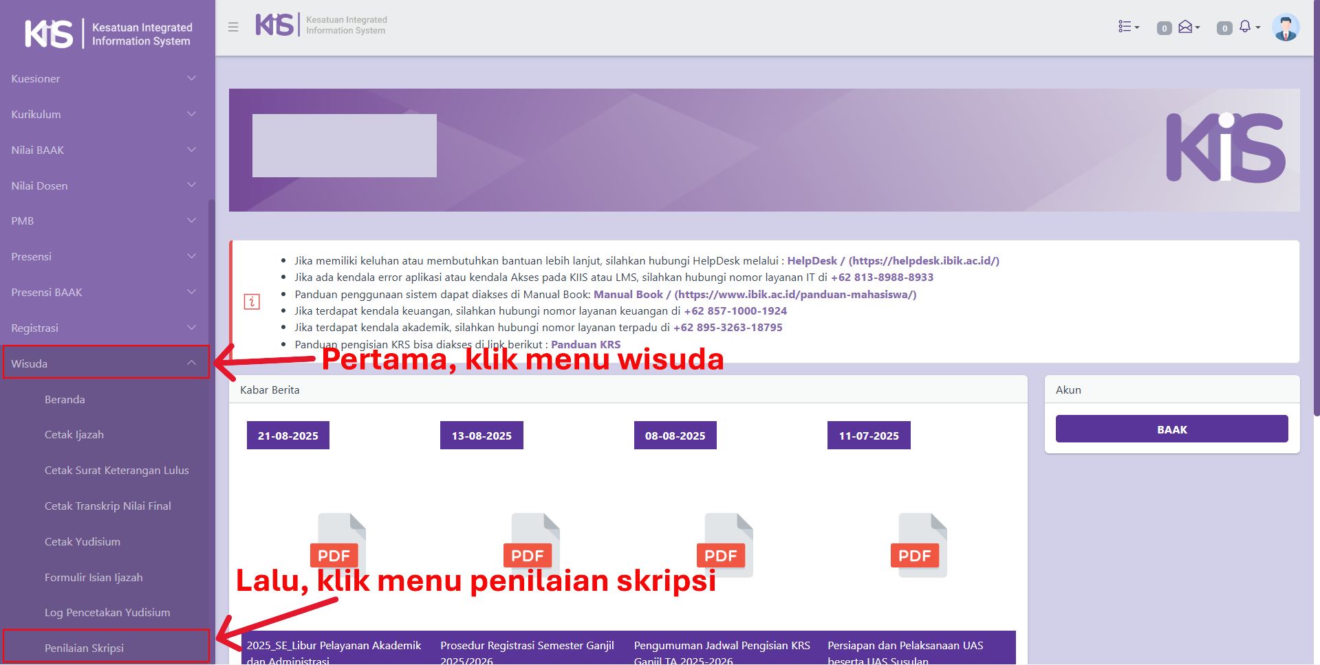
Task: Open the notification bell icon
Action: (1248, 27)
